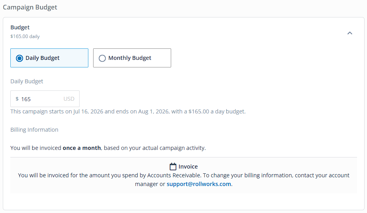Click the Campaign Budget page heading
Image resolution: width=367 pixels, height=213 pixels.
coord(30,7)
